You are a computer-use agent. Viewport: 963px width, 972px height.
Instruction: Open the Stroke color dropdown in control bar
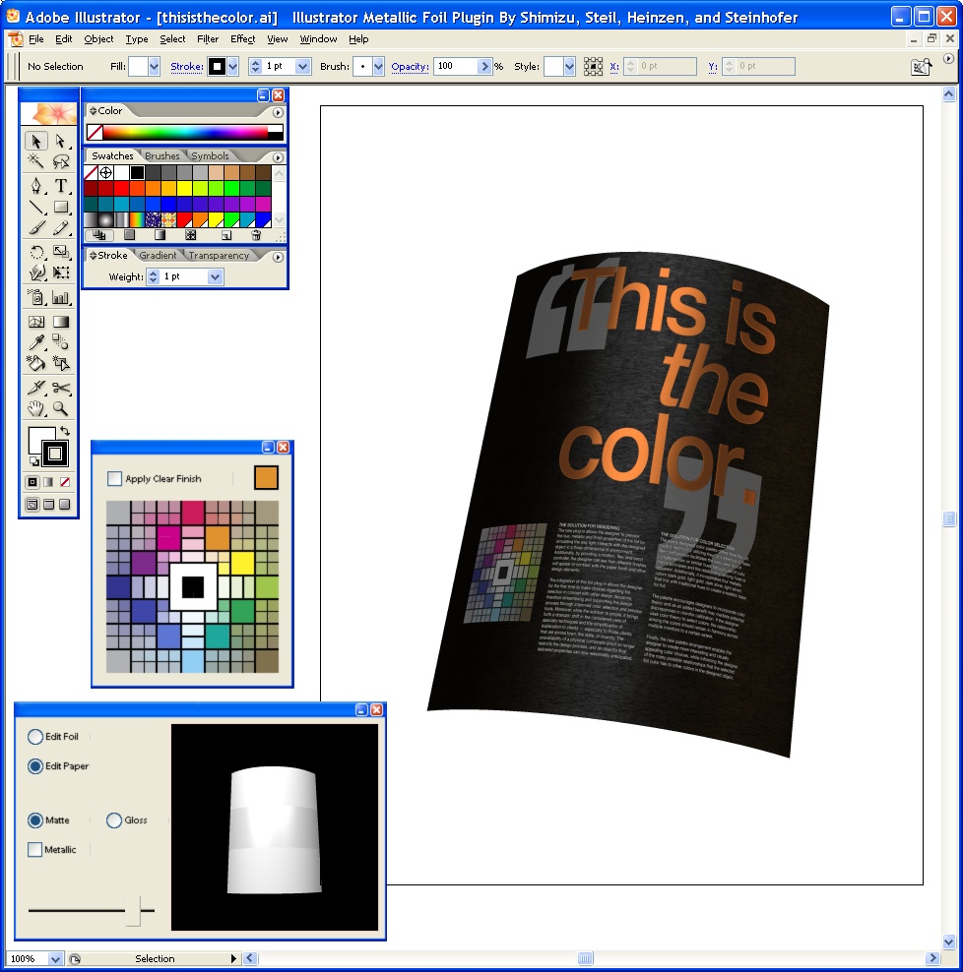point(232,66)
